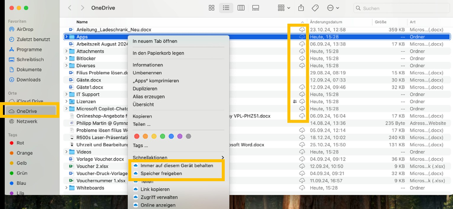Viewport: 453px width, 209px height.
Task: Switch Finder to column view
Action: coord(241,8)
